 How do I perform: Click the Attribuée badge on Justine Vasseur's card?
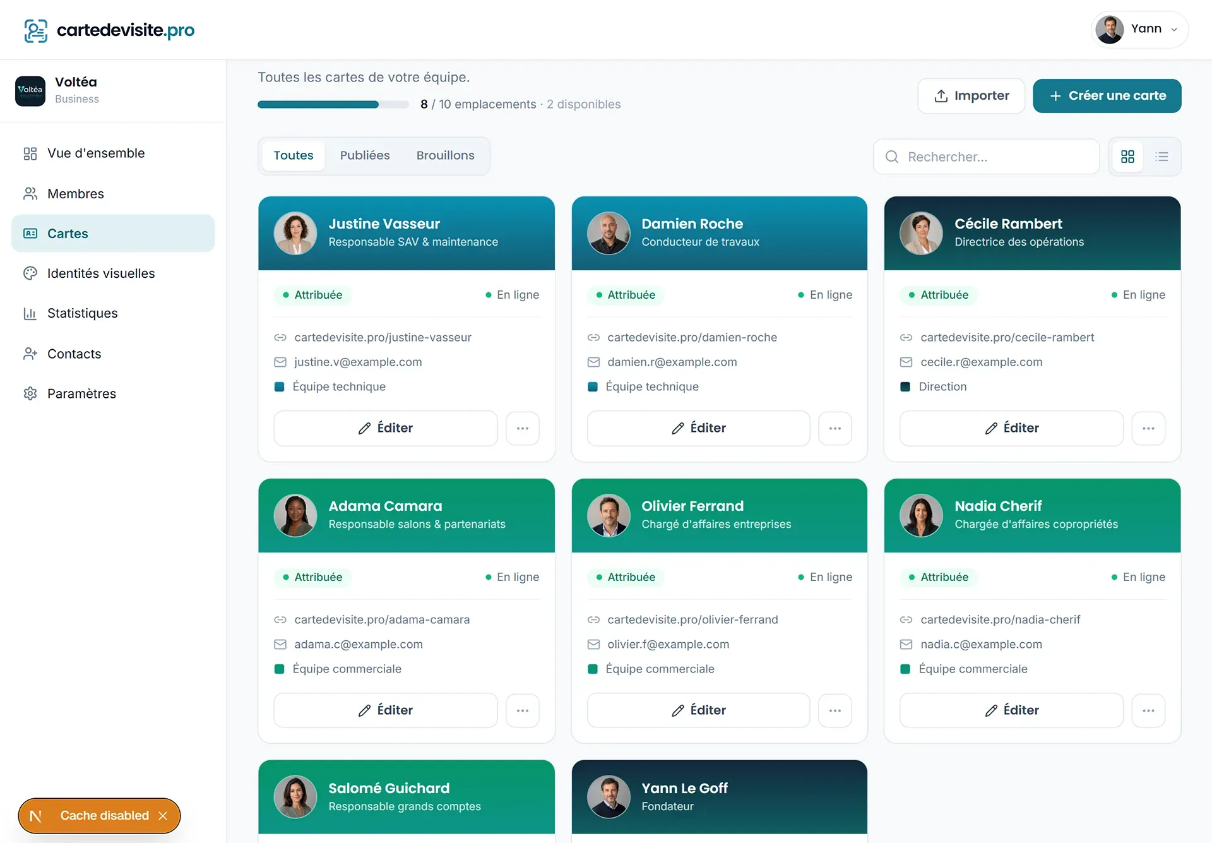click(312, 295)
